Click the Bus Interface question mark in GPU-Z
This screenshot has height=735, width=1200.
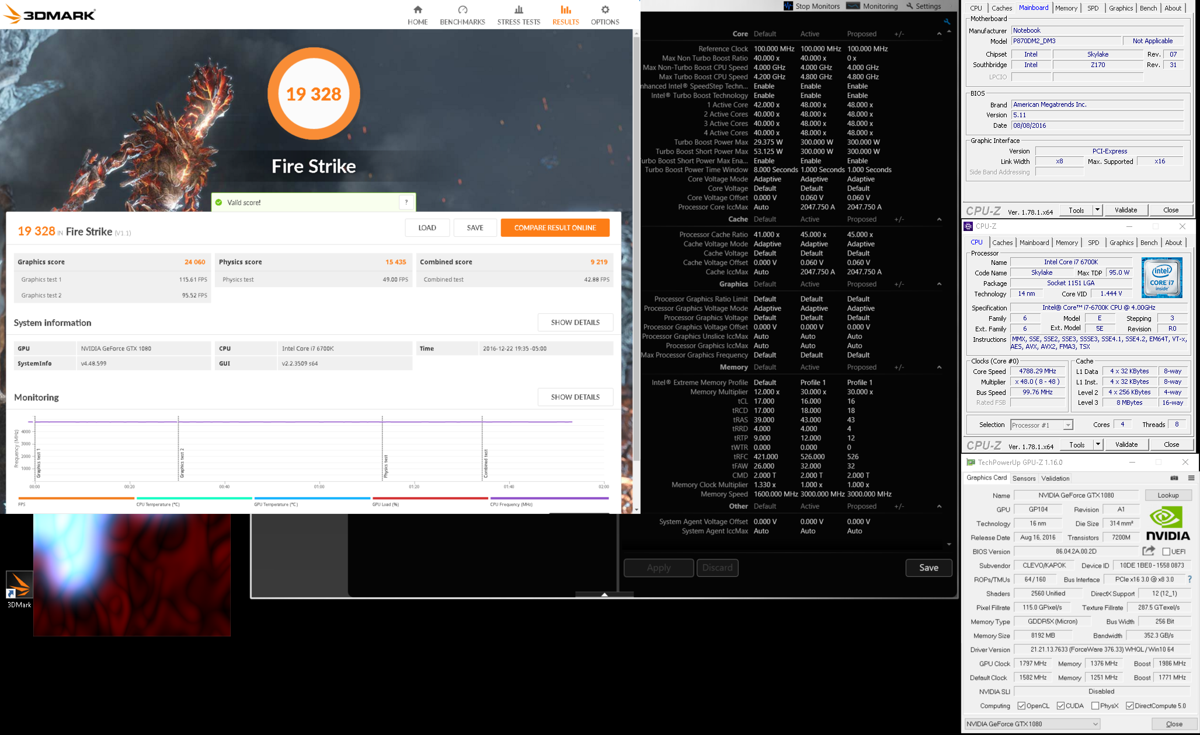pyautogui.click(x=1190, y=579)
